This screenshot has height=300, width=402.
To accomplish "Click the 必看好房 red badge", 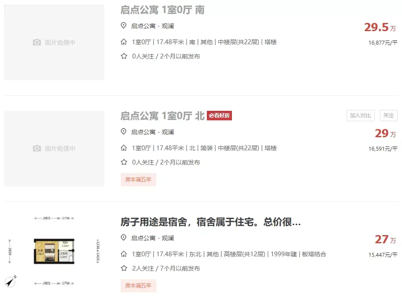I will click(x=219, y=116).
